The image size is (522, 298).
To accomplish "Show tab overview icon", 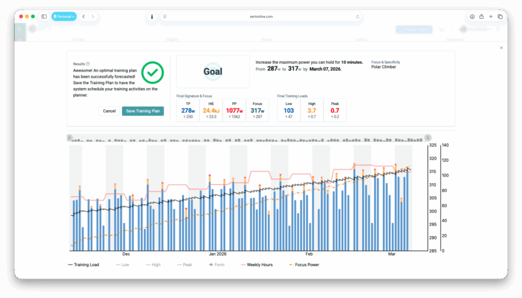I will click(x=500, y=17).
